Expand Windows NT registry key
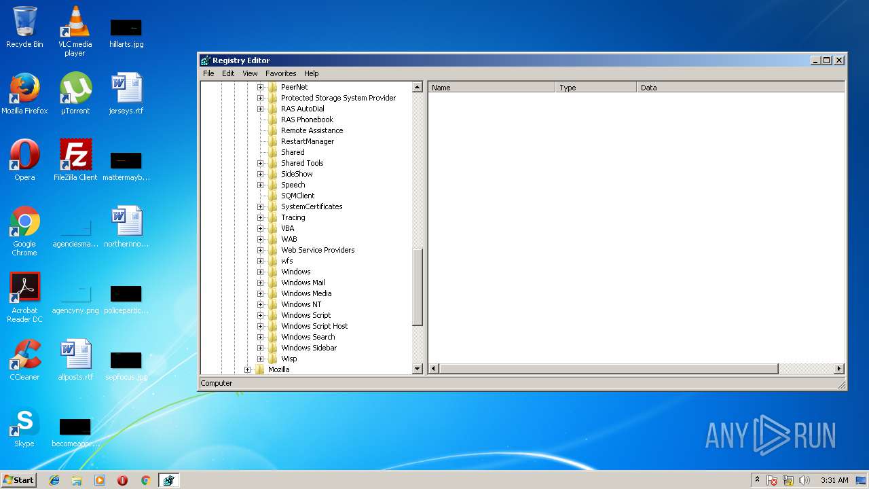The image size is (869, 489). click(260, 304)
